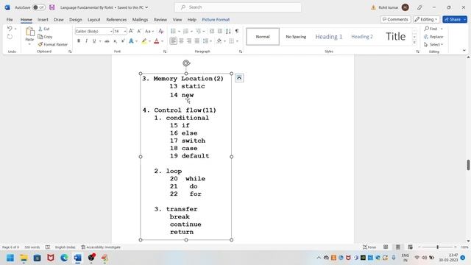471x265 pixels.
Task: Switch to the Design tab
Action: point(75,20)
